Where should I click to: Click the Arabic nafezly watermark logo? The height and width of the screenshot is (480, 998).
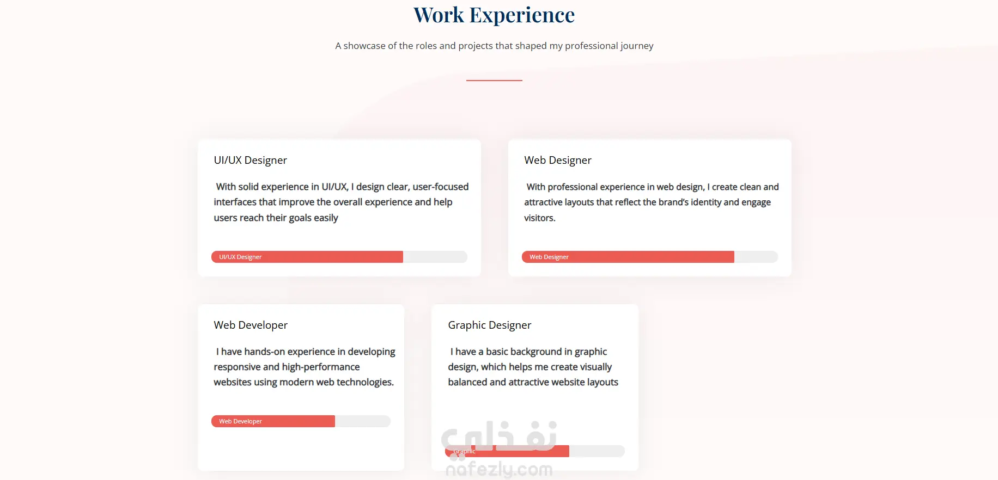click(499, 435)
